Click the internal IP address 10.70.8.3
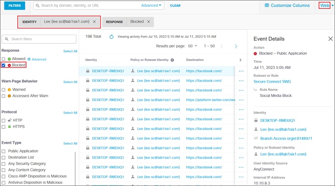The image size is (335, 186). click(262, 183)
